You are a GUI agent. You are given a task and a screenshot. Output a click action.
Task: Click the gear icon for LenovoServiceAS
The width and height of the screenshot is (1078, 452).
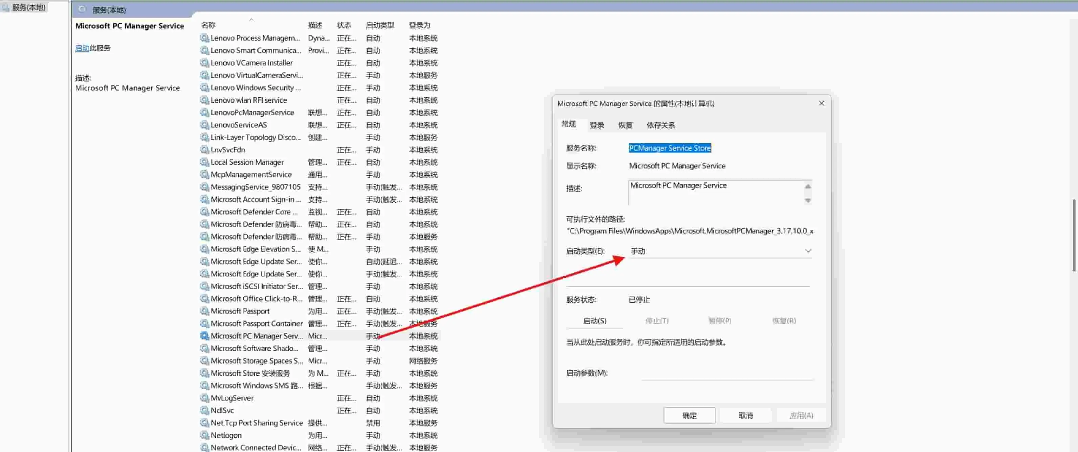click(204, 125)
